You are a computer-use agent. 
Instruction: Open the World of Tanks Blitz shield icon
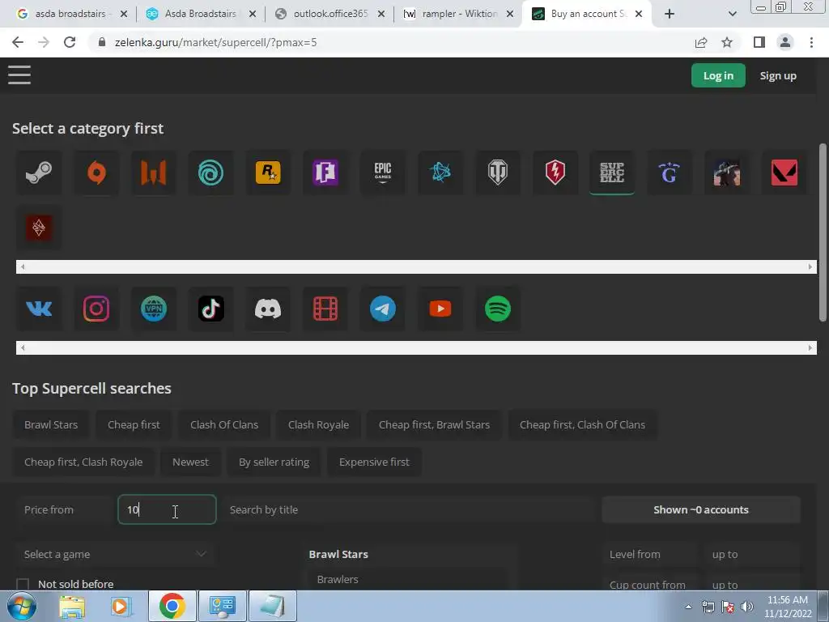click(555, 173)
